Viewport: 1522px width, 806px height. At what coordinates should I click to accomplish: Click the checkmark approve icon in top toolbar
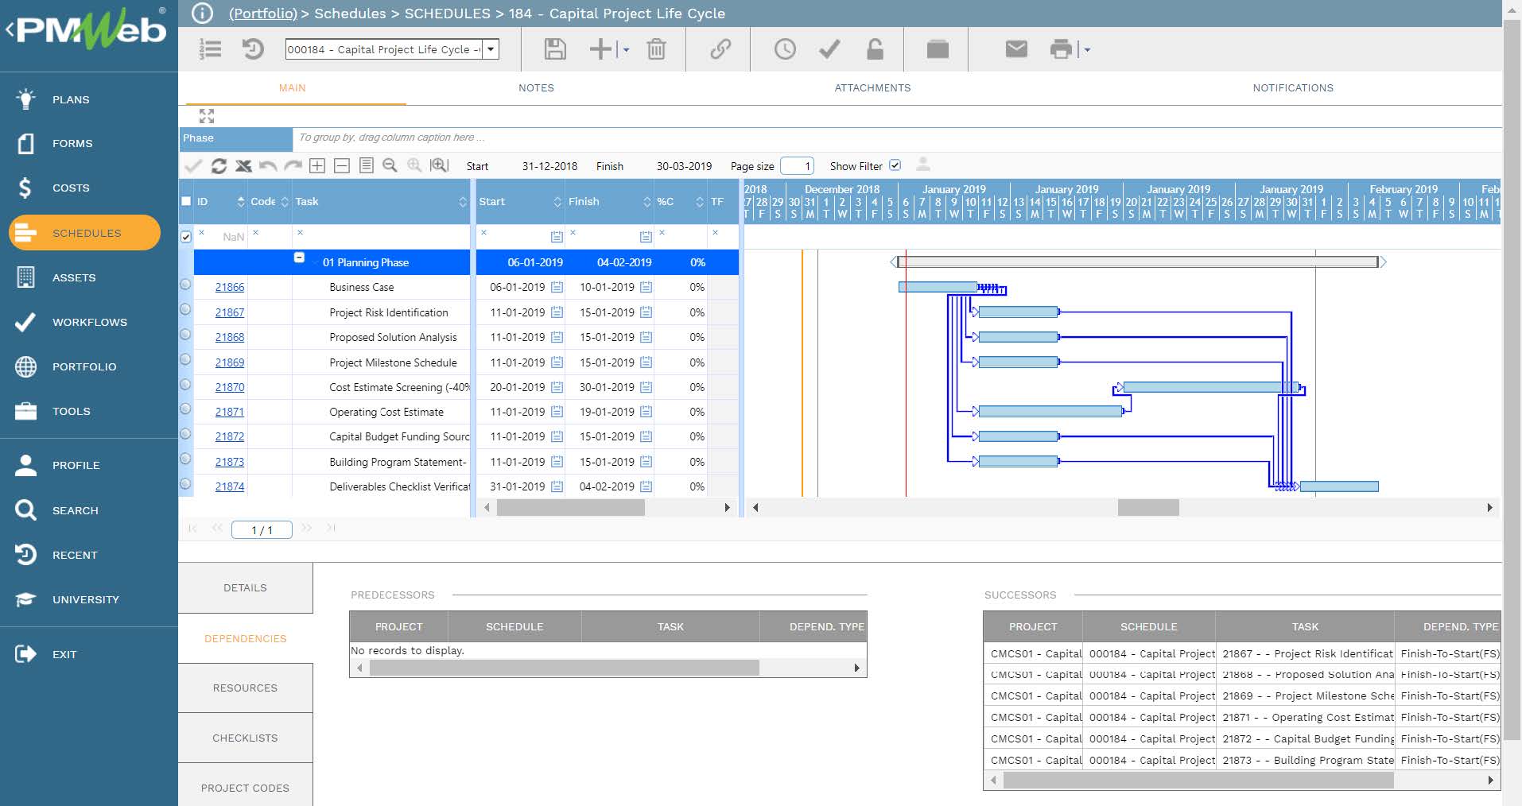(x=829, y=49)
